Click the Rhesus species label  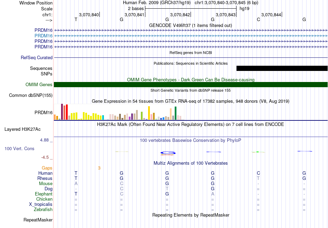45,178
